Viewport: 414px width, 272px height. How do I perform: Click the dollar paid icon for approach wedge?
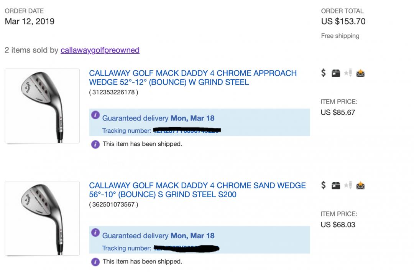[x=324, y=73]
